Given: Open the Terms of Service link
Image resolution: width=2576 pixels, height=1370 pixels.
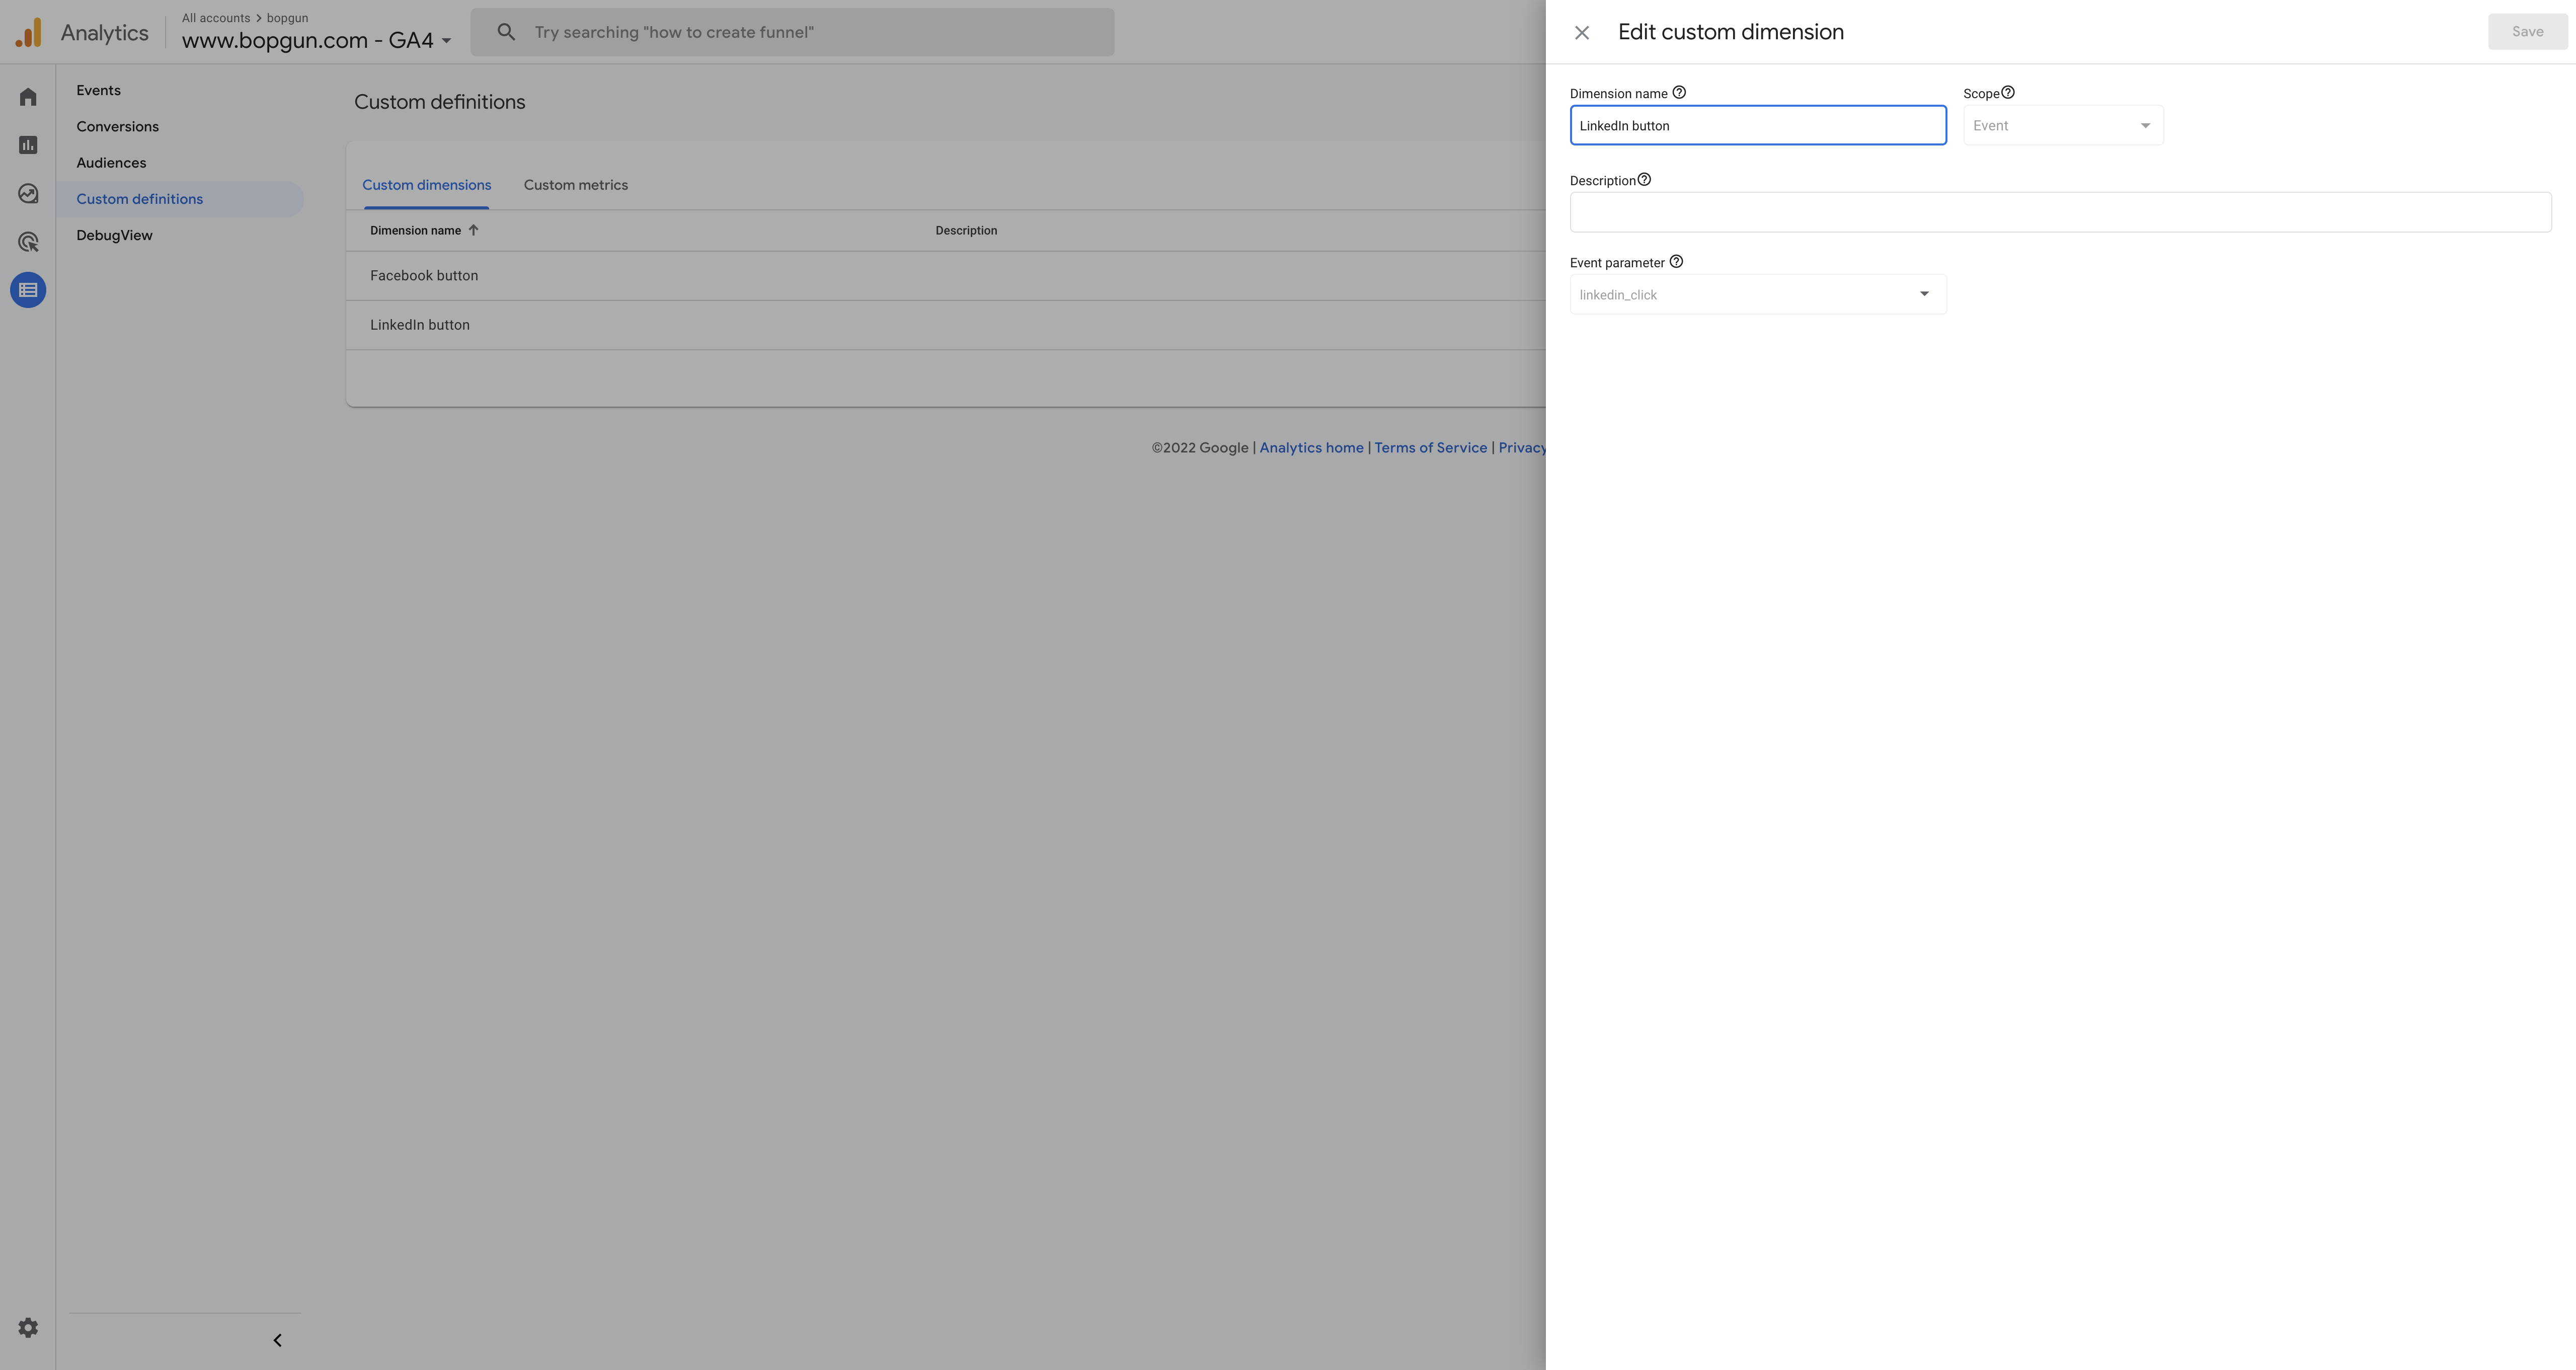Looking at the screenshot, I should [1430, 447].
